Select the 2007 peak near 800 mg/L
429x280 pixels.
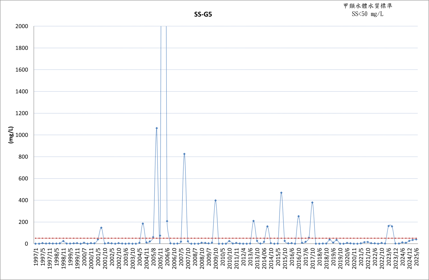point(184,154)
